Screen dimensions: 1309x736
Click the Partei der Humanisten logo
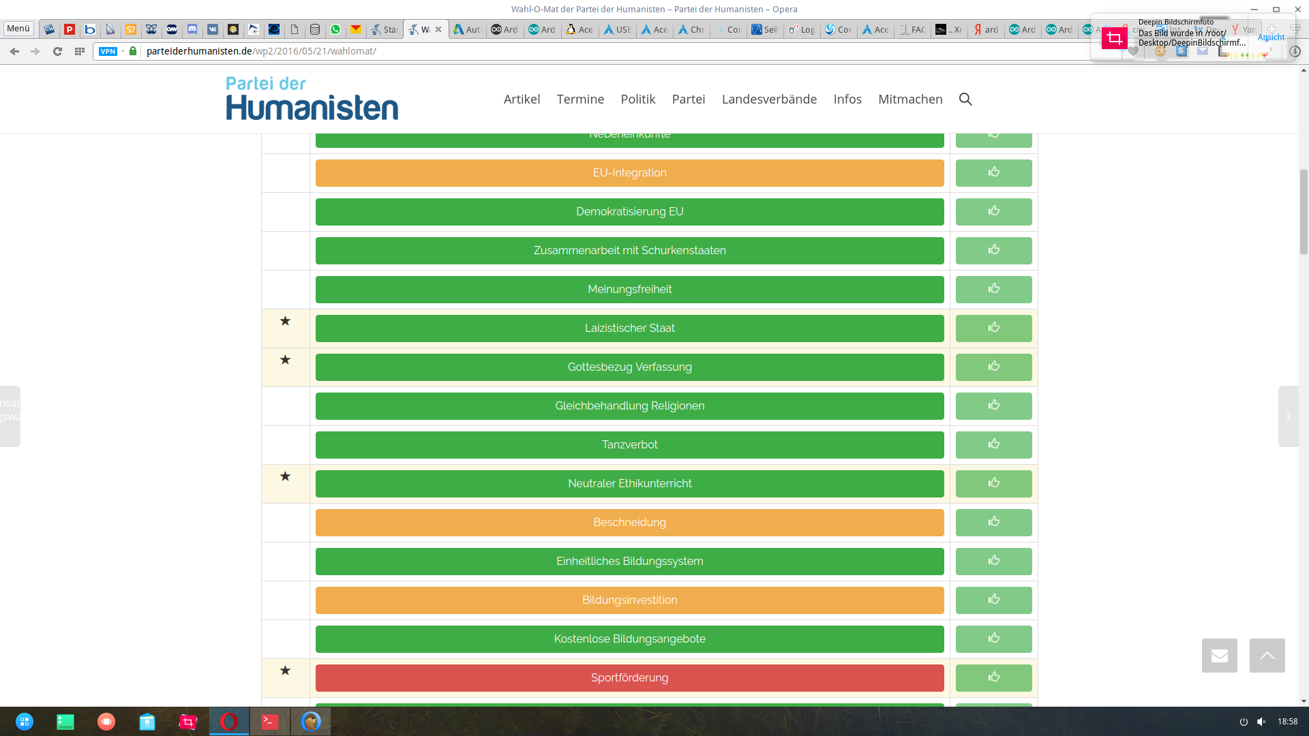pos(312,99)
